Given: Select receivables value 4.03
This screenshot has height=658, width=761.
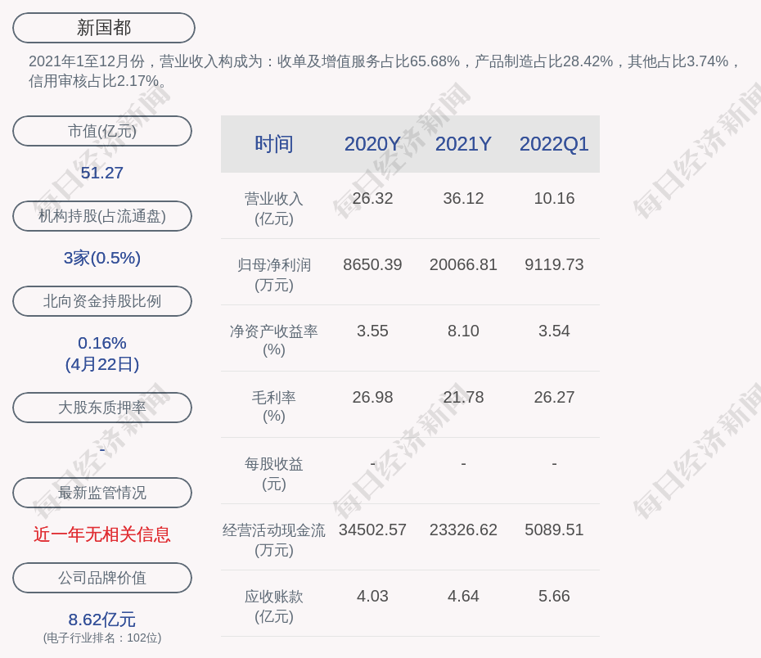Looking at the screenshot, I should tap(372, 597).
